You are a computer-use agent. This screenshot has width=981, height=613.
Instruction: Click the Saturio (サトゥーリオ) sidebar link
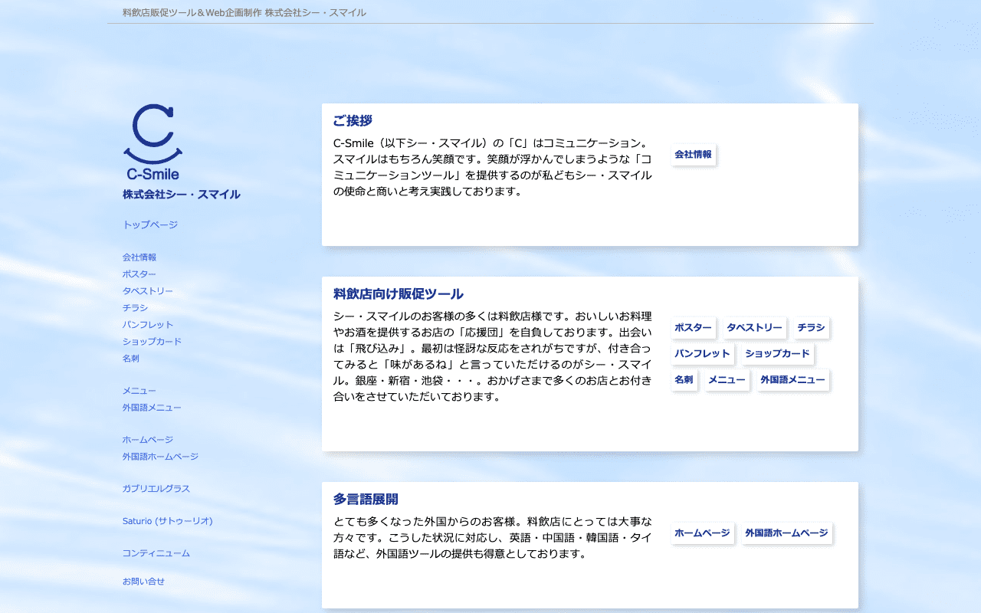(x=168, y=521)
